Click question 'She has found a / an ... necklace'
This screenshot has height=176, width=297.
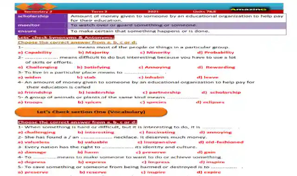112,137
